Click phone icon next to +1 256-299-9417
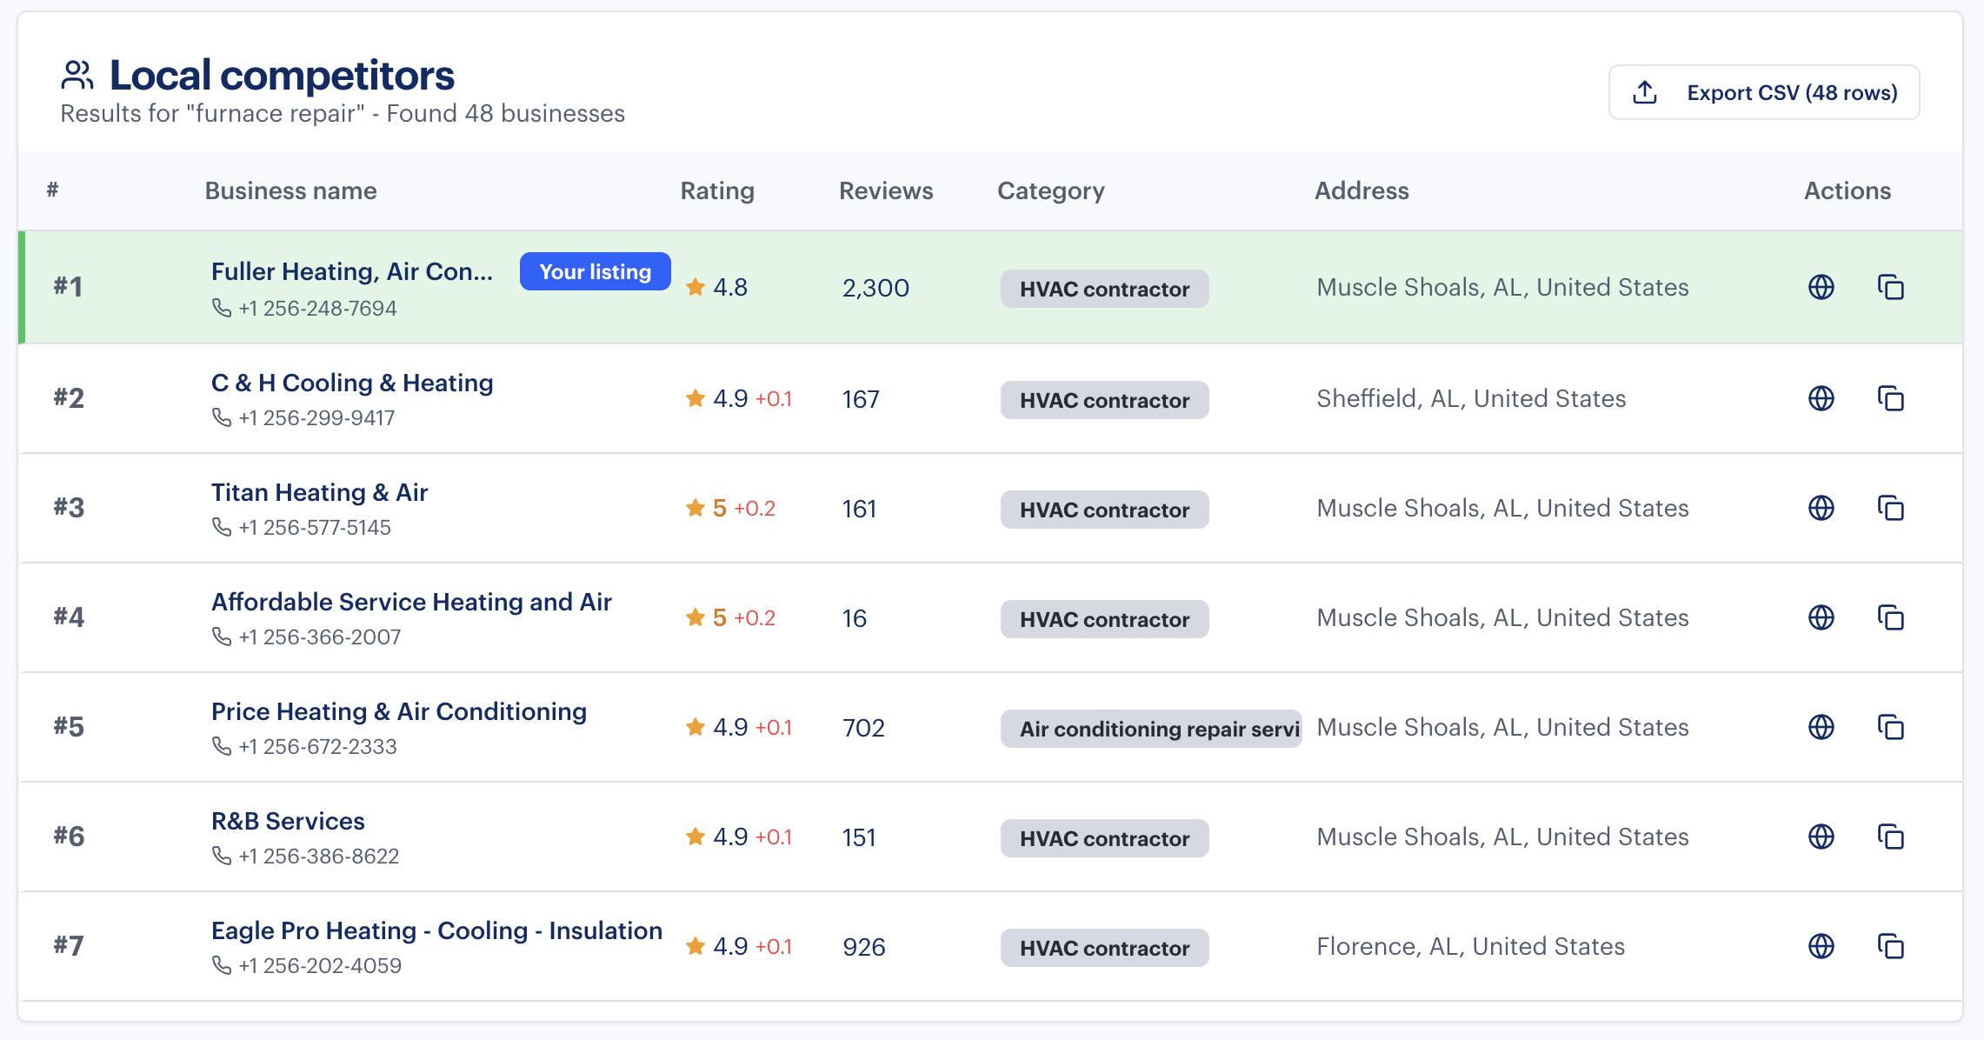This screenshot has width=1984, height=1040. [x=222, y=417]
